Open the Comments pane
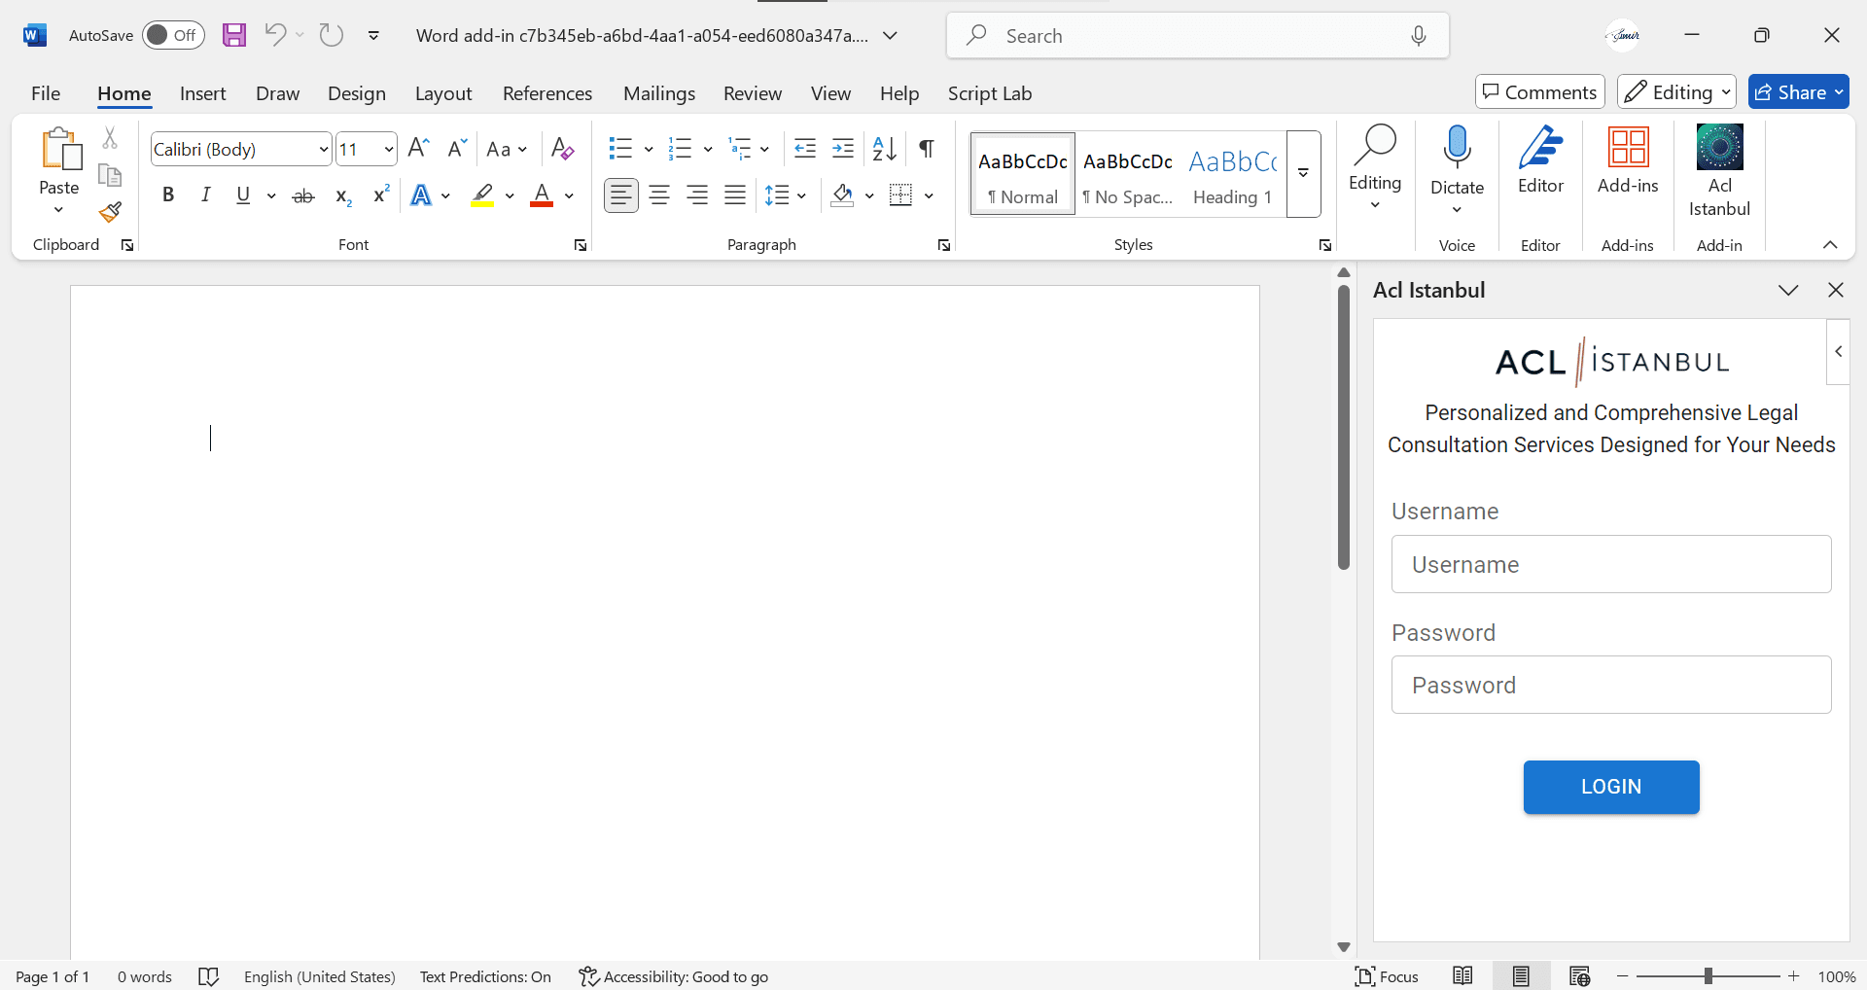 tap(1539, 91)
